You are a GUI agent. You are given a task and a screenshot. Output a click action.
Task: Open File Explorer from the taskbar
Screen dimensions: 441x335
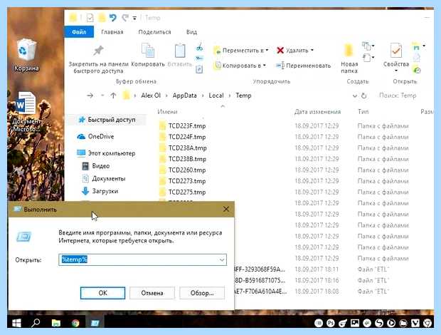pos(56,323)
